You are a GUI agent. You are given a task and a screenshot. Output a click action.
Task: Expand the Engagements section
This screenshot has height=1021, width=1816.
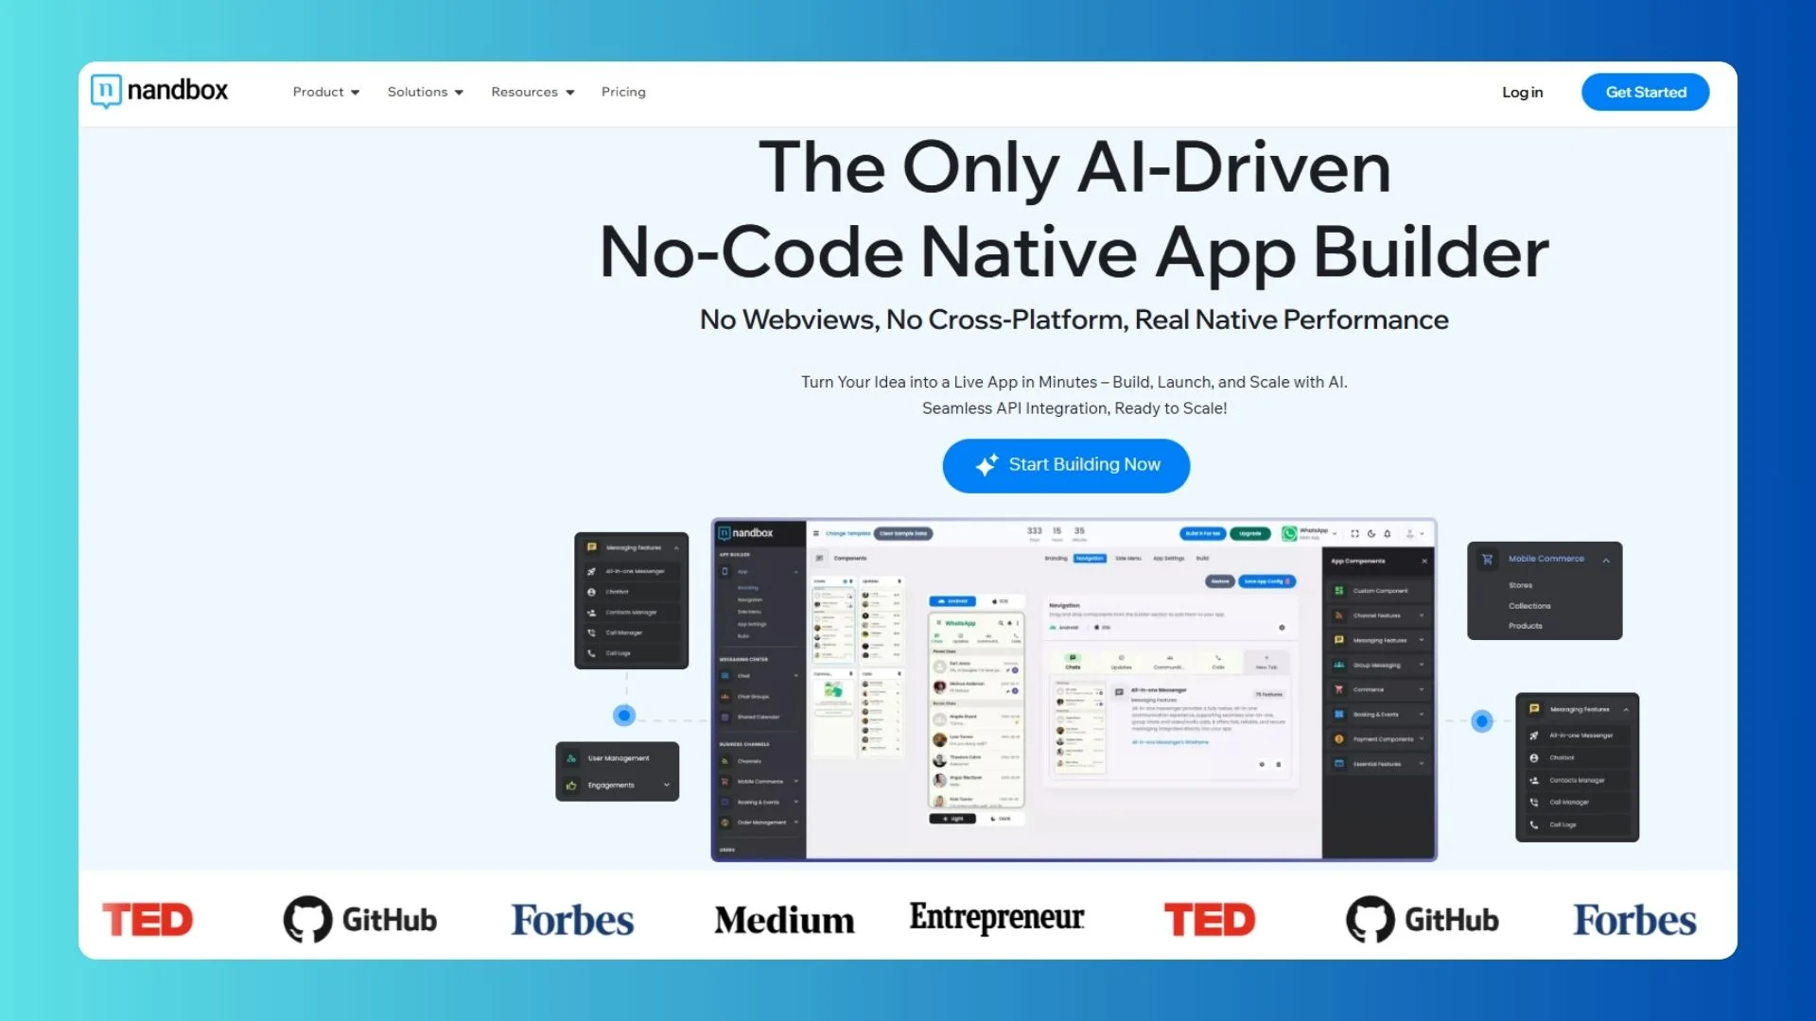(x=666, y=786)
